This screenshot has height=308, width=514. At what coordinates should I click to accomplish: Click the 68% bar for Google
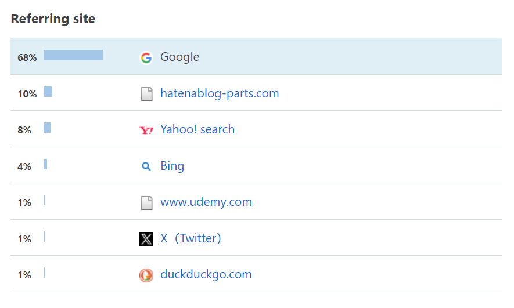tap(73, 55)
